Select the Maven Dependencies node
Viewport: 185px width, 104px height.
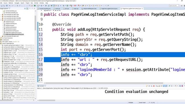pos(8,43)
